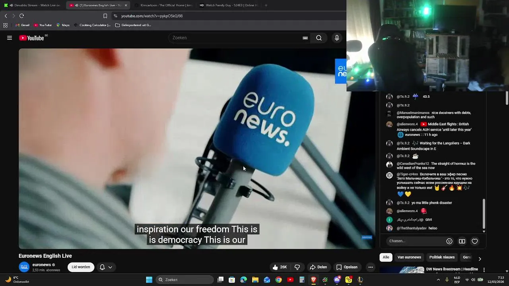The height and width of the screenshot is (286, 509).
Task: Open the Brave browser taskbar icon
Action: pyautogui.click(x=313, y=280)
